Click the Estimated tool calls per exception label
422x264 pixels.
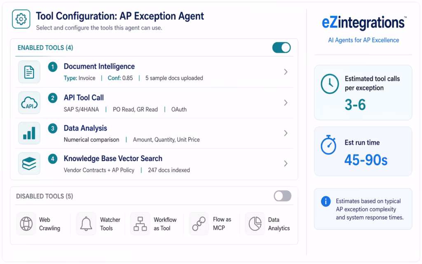click(x=372, y=83)
